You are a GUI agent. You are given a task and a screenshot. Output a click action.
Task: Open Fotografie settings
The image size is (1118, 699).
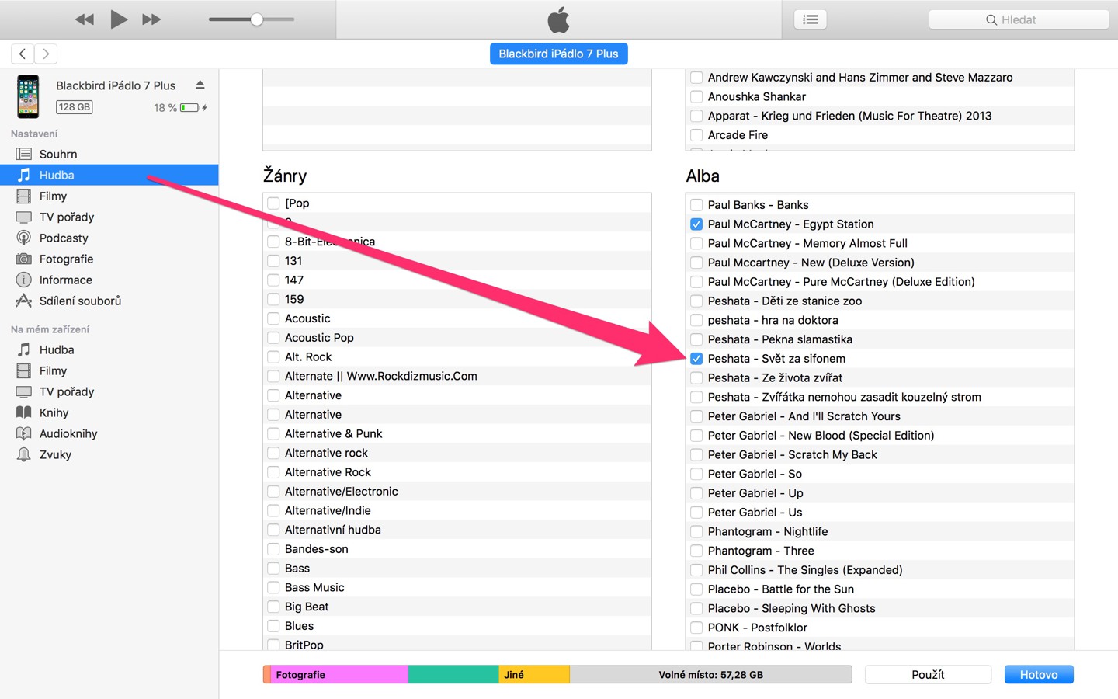109,259
